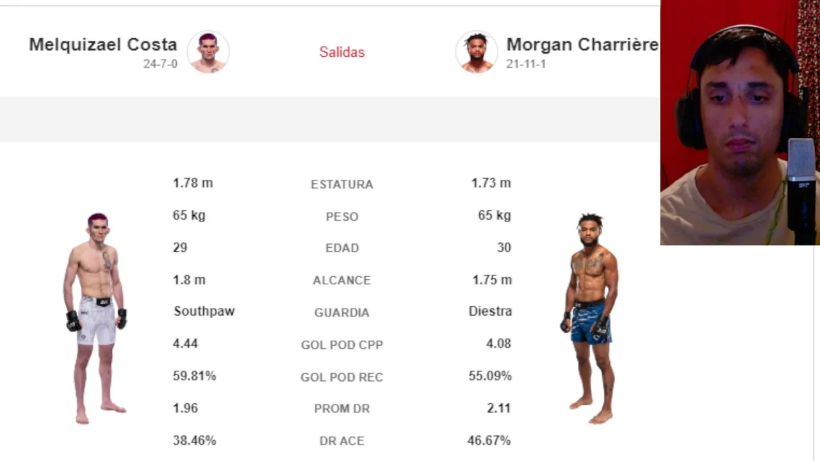The height and width of the screenshot is (461, 820).
Task: Click the GOL POD CPP label
Action: (x=342, y=345)
